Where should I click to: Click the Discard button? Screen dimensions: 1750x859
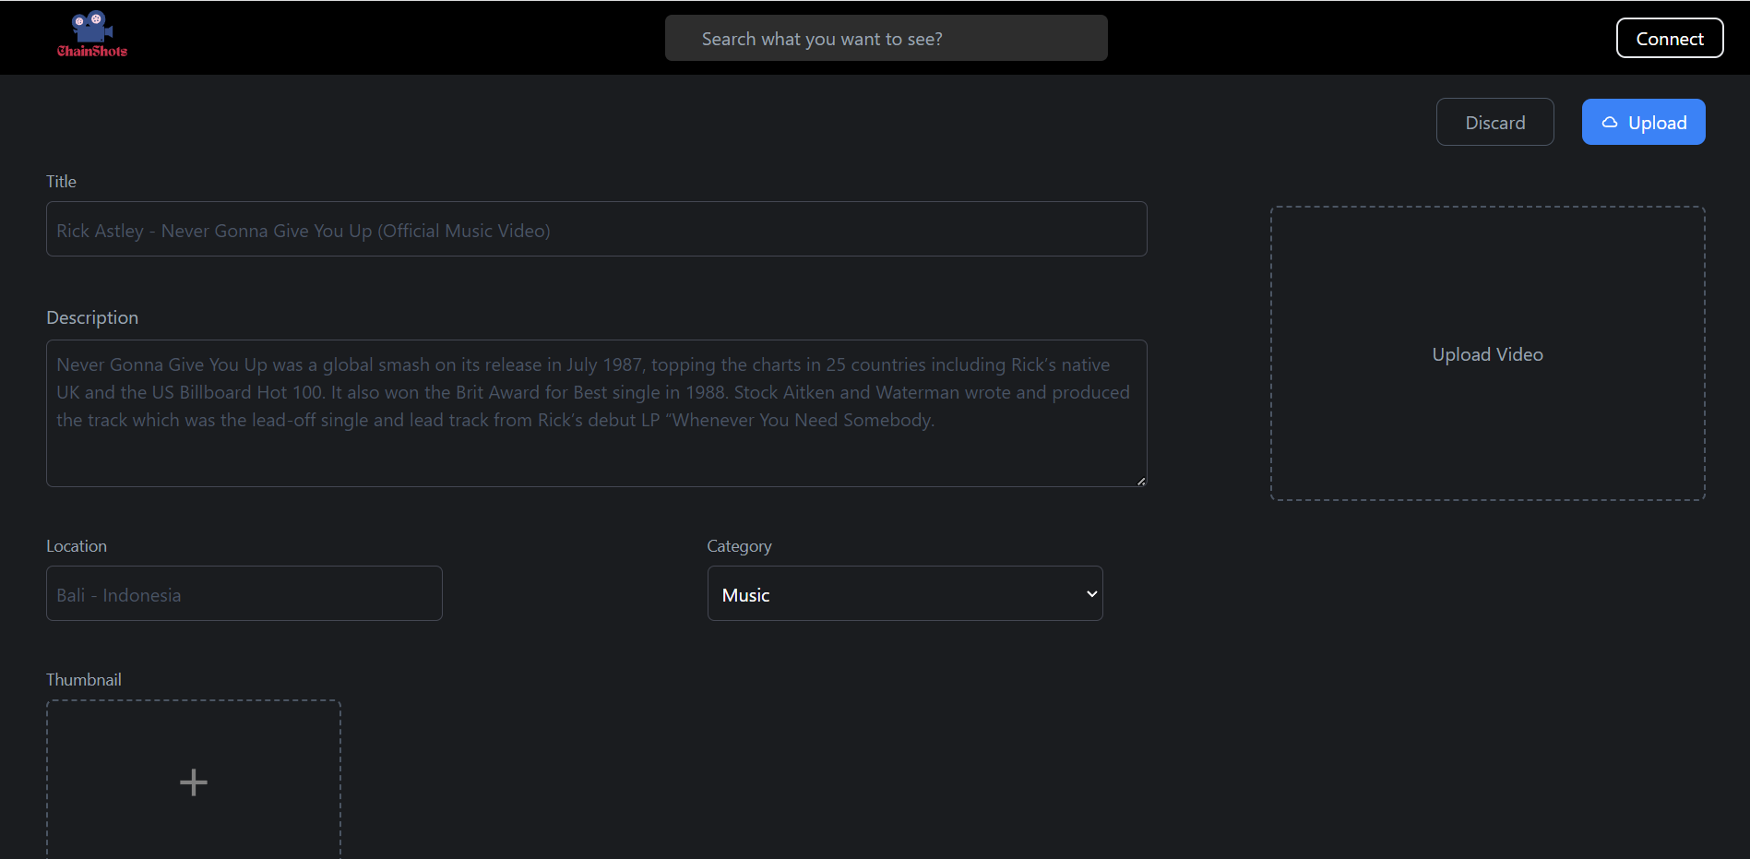coord(1494,122)
